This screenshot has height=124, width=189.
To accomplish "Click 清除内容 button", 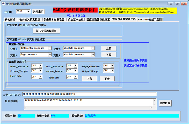I will pyautogui.click(x=165, y=103).
